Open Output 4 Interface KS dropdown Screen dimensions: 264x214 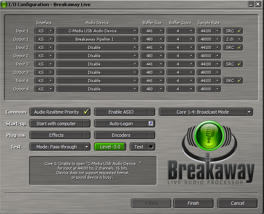pyautogui.click(x=44, y=89)
